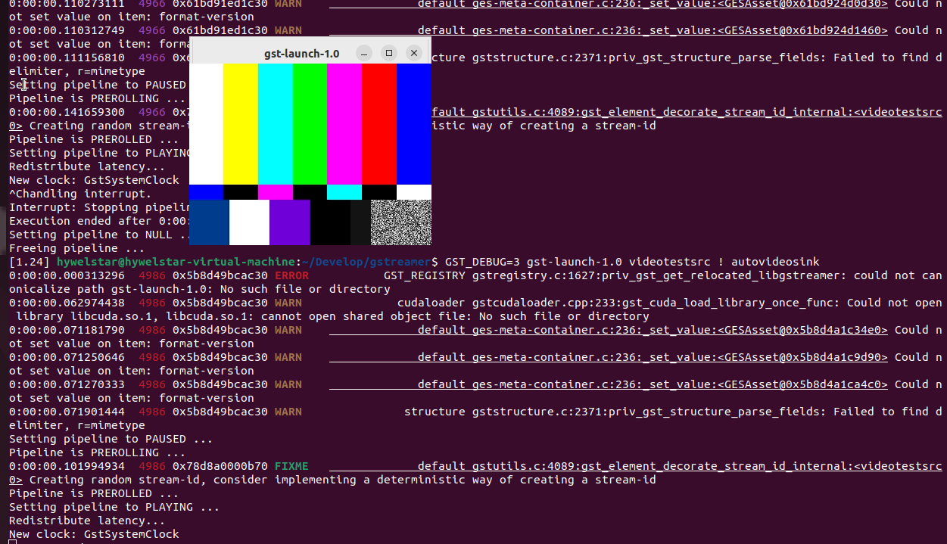Click the GST_REGISTRY category text
The width and height of the screenshot is (947, 544).
pyautogui.click(x=425, y=275)
